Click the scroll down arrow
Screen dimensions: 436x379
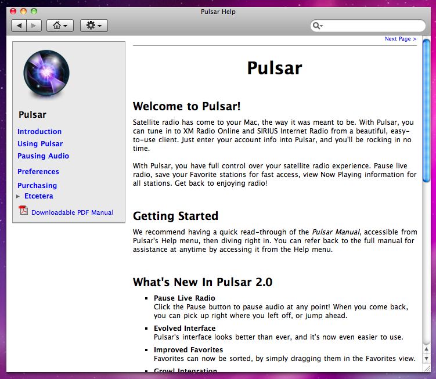click(x=426, y=359)
